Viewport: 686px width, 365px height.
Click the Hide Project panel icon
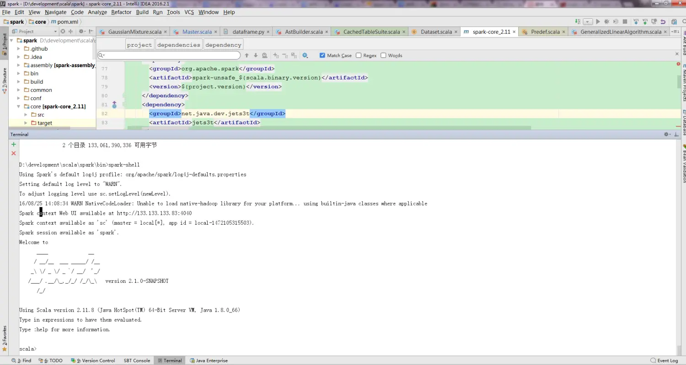(x=90, y=31)
